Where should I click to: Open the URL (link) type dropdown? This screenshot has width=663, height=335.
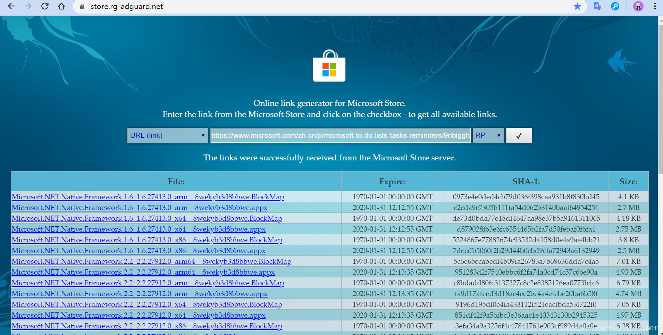point(168,135)
